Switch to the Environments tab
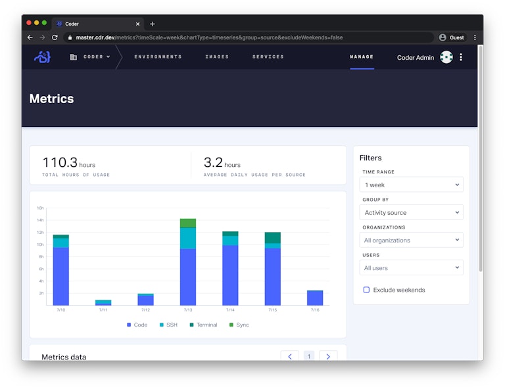This screenshot has width=505, height=389. click(x=158, y=57)
